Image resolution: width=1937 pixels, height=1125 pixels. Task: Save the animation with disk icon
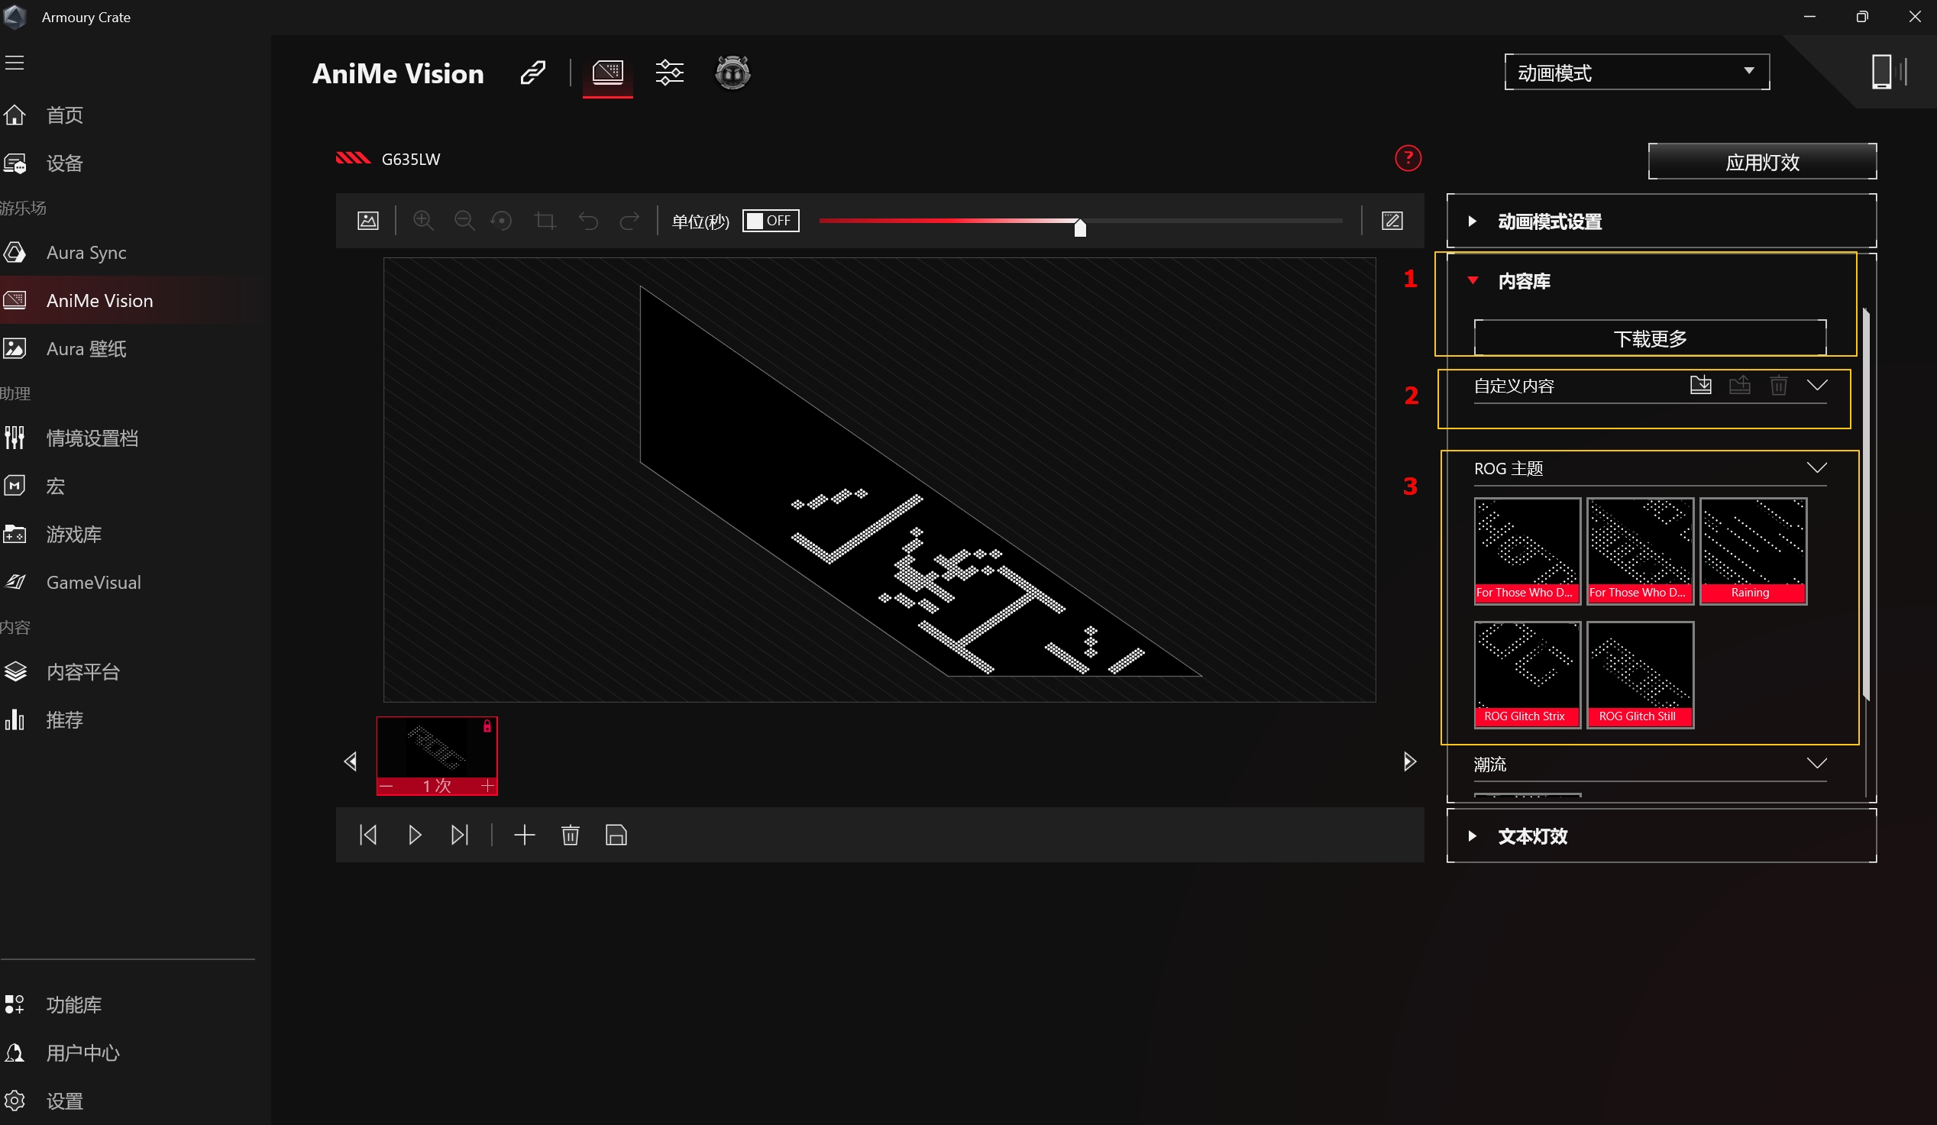[x=616, y=836]
